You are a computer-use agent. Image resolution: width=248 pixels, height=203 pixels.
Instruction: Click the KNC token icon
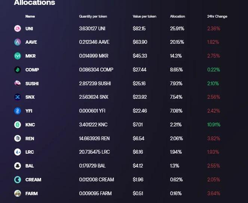pyautogui.click(x=18, y=124)
